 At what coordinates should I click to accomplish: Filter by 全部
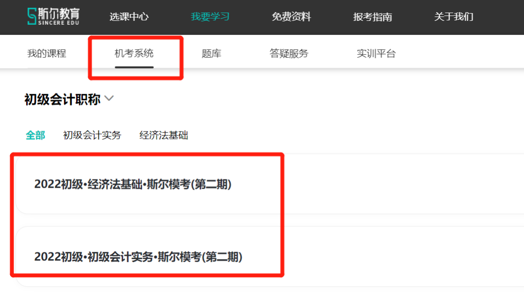click(35, 135)
